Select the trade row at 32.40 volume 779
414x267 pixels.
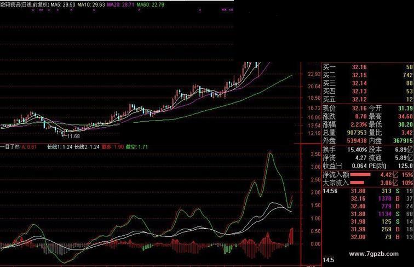point(367,207)
